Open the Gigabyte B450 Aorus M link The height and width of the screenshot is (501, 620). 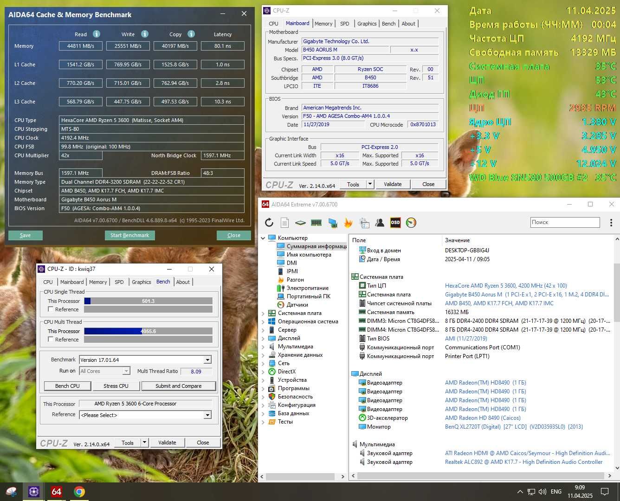coord(527,295)
